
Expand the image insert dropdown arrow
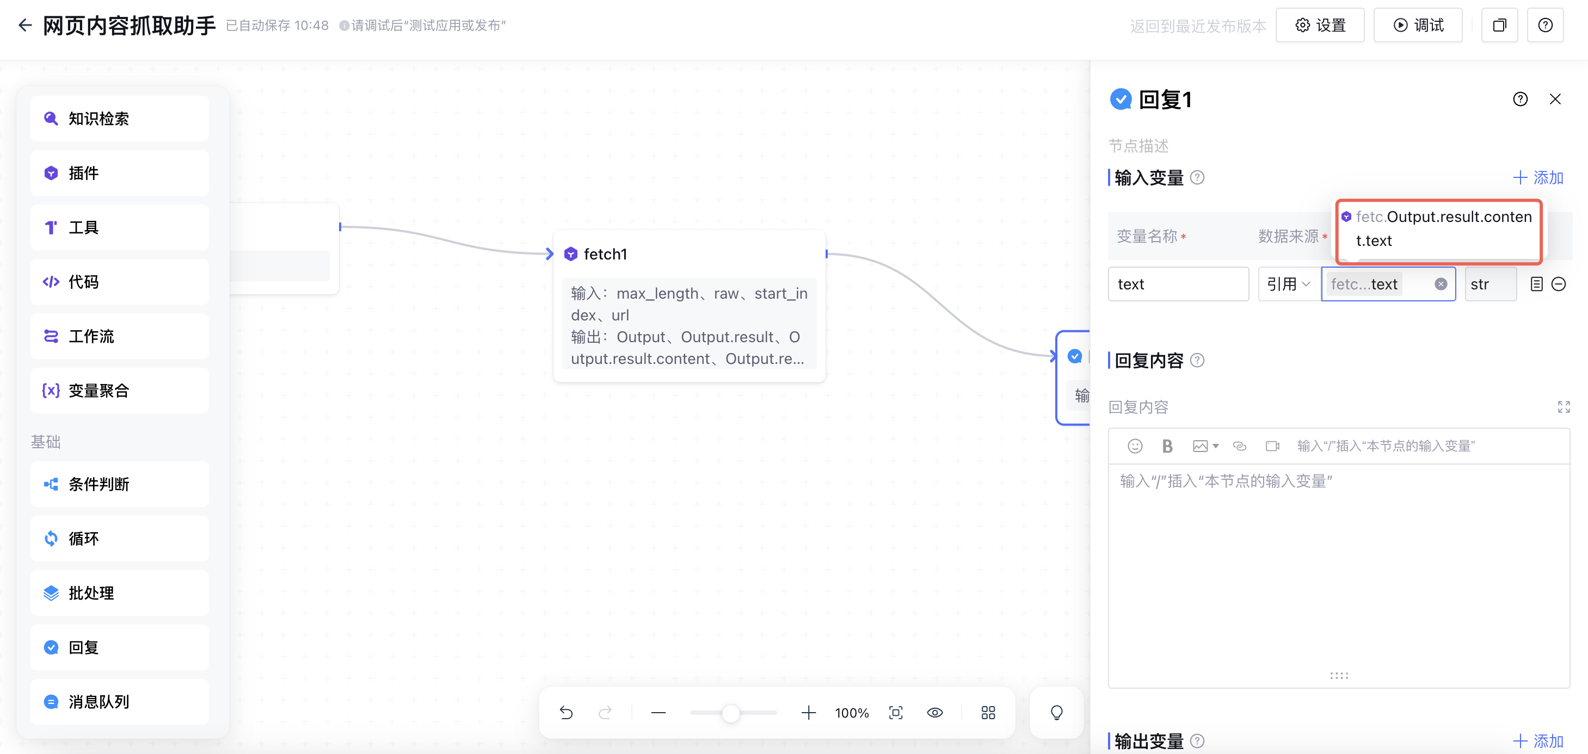1216,446
